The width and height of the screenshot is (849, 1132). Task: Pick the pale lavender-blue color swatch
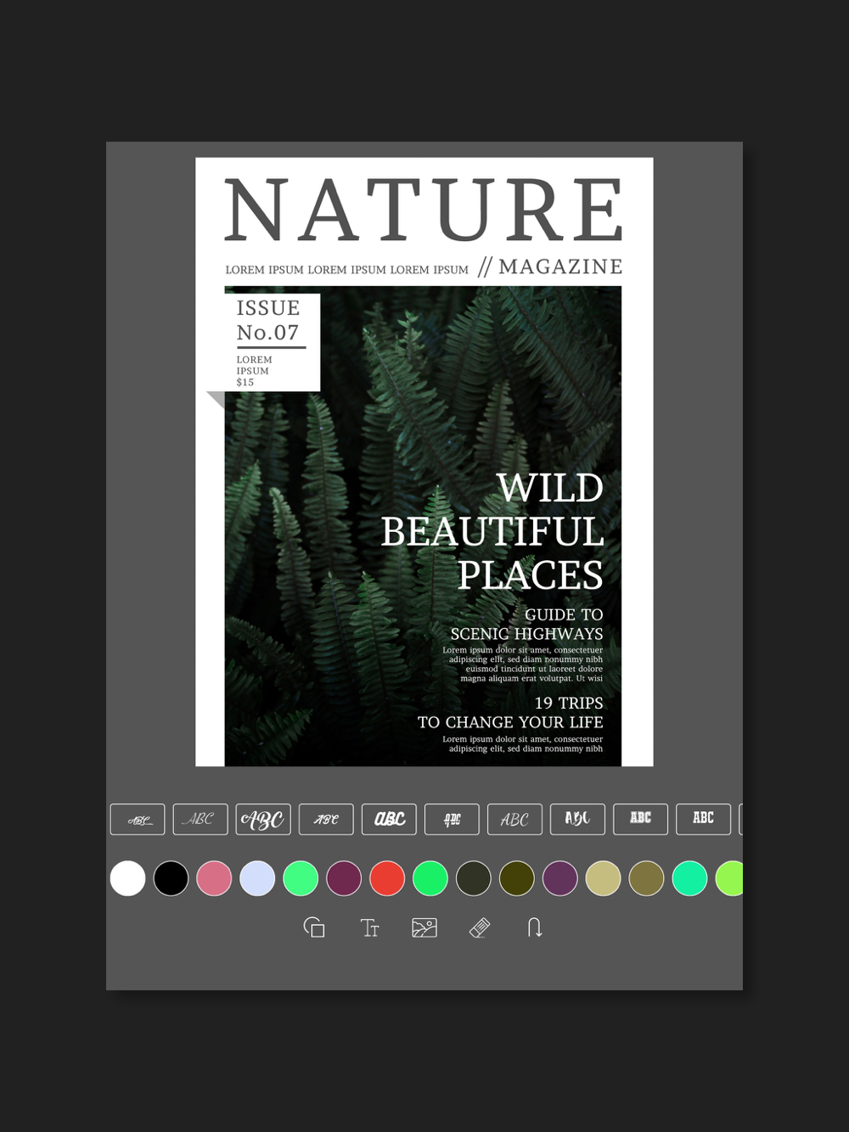coord(257,878)
